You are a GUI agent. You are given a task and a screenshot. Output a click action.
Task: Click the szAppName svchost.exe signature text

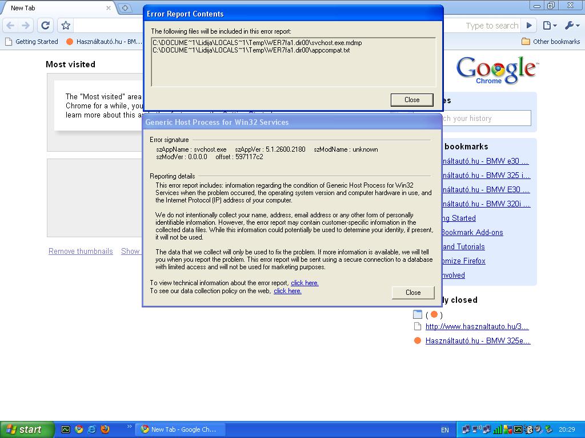[x=191, y=149]
